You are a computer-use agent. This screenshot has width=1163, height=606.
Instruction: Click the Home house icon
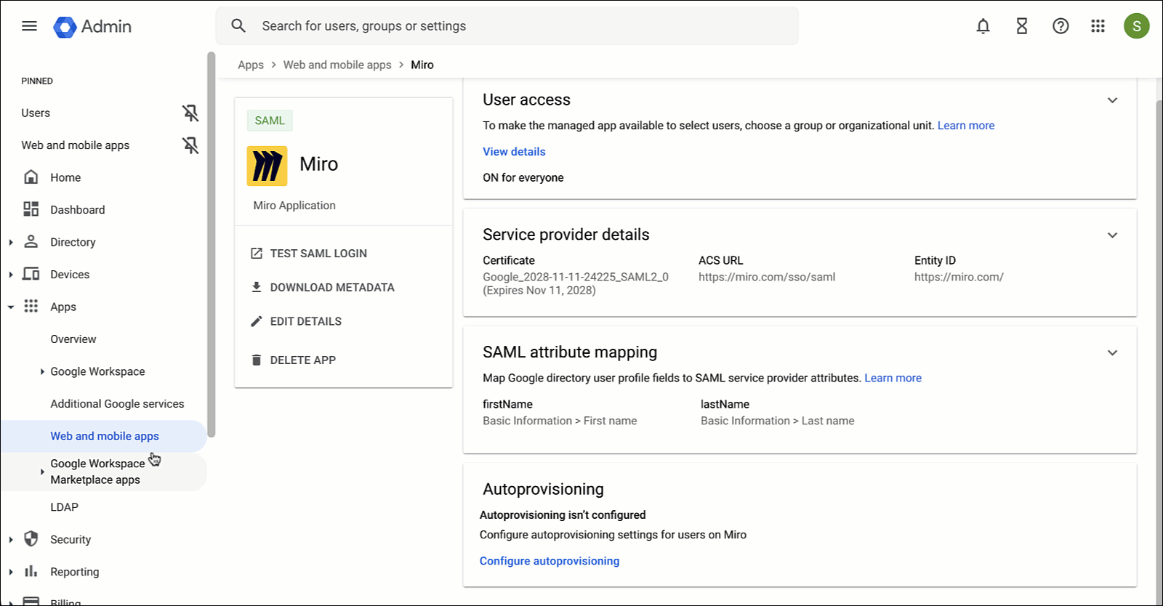click(x=31, y=177)
